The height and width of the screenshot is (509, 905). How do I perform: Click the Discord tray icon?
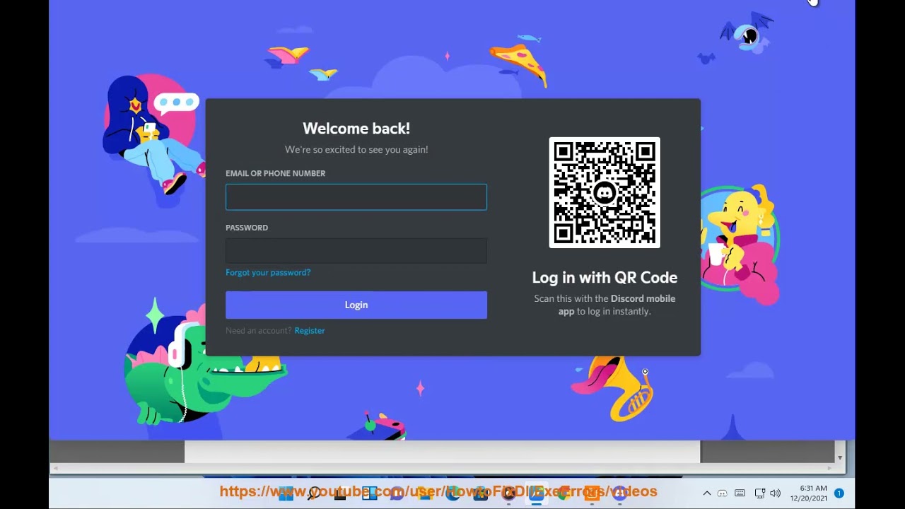pyautogui.click(x=722, y=493)
